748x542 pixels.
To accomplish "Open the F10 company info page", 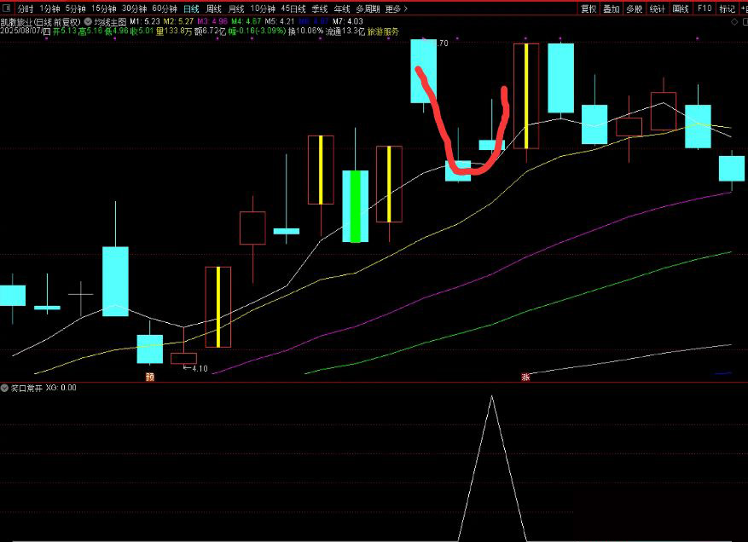I will click(704, 9).
